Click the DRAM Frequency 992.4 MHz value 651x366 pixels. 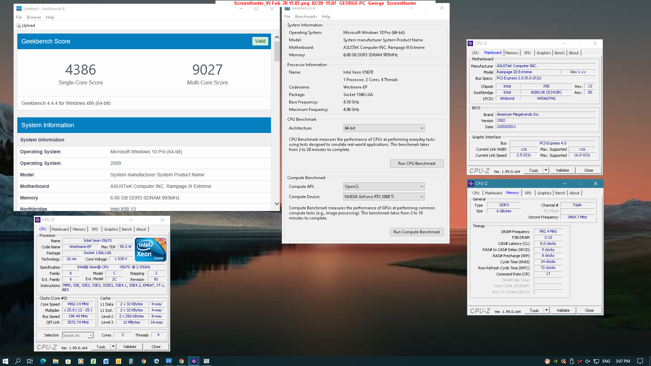(548, 231)
